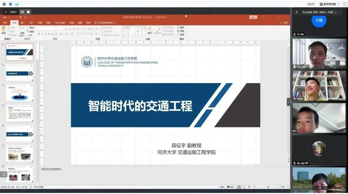Toggle underline text formatting
This screenshot has height=194, width=348.
(x=45, y=34)
